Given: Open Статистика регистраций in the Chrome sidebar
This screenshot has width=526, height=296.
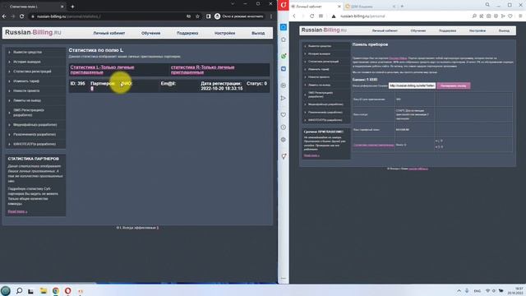Looking at the screenshot, I should tap(32, 72).
